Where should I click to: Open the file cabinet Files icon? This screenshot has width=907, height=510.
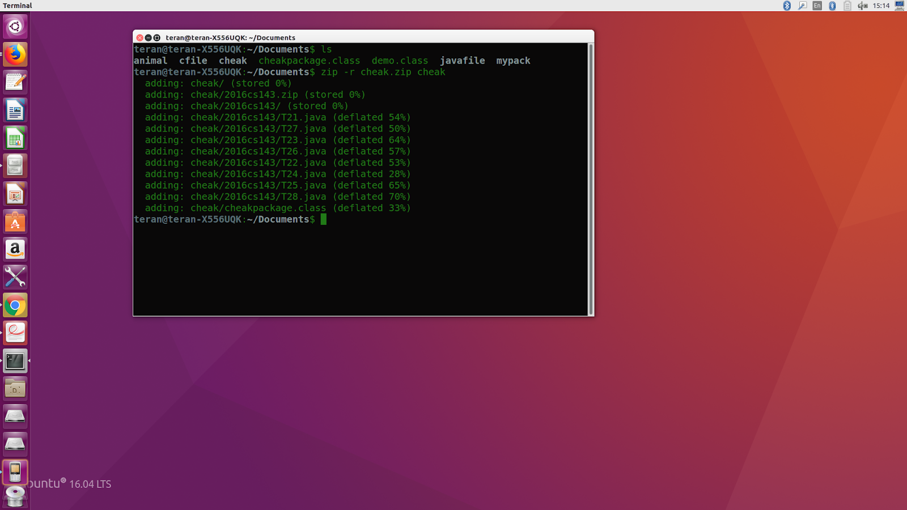tap(15, 165)
